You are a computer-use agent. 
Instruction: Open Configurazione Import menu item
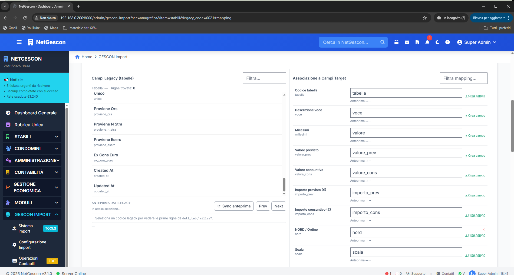pyautogui.click(x=32, y=245)
